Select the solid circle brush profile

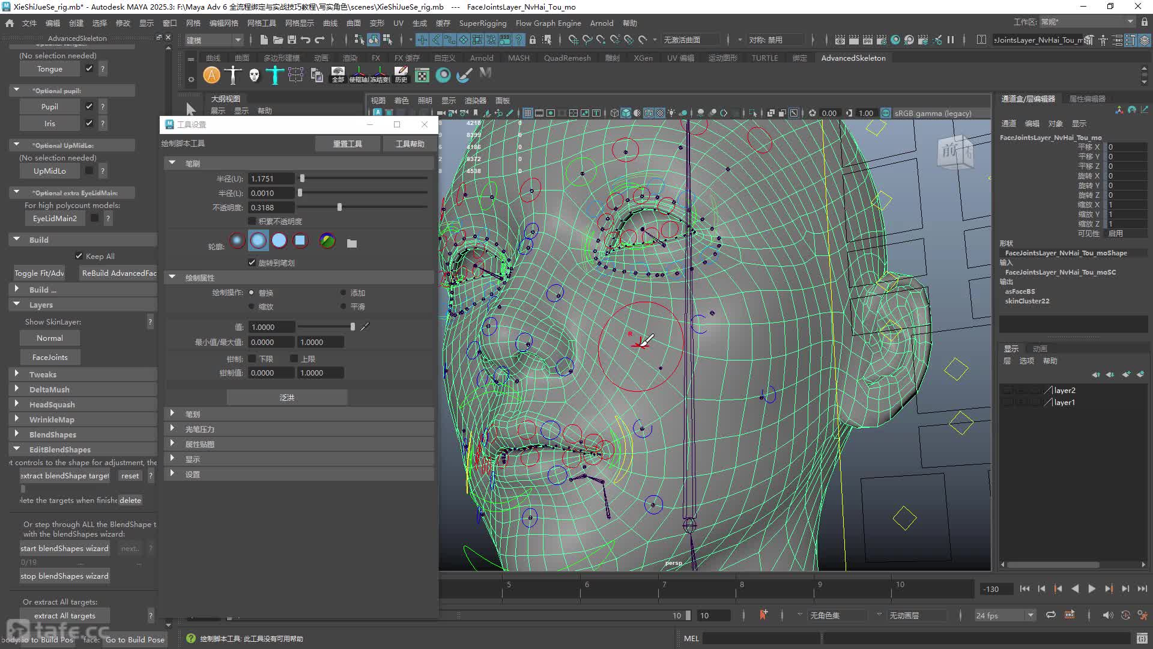point(279,241)
